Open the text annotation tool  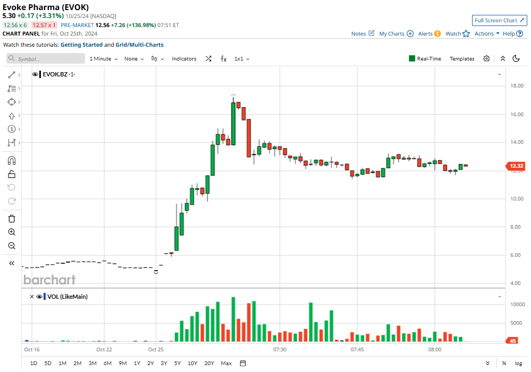(12, 88)
